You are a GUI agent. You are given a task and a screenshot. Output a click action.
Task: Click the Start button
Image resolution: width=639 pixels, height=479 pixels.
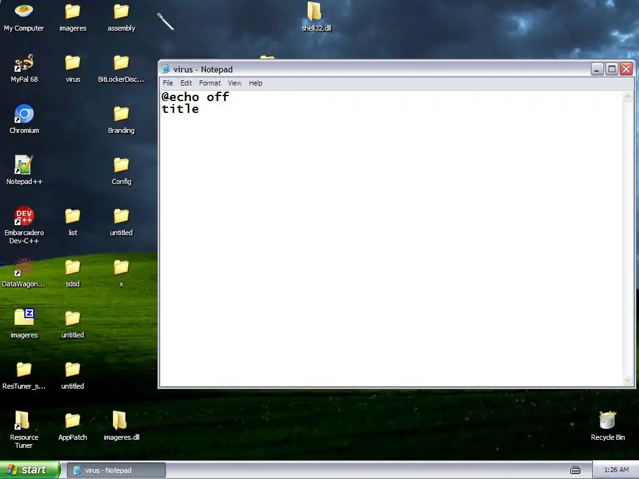(x=30, y=470)
